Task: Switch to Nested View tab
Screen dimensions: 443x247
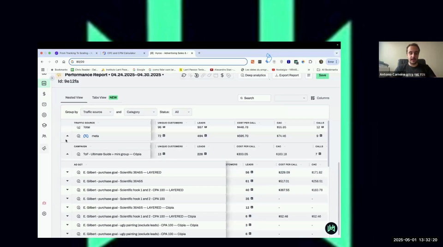Action: (74, 97)
